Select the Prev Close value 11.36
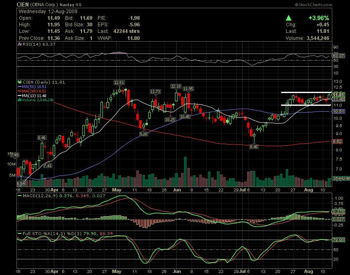The width and height of the screenshot is (350, 275). pyautogui.click(x=54, y=38)
